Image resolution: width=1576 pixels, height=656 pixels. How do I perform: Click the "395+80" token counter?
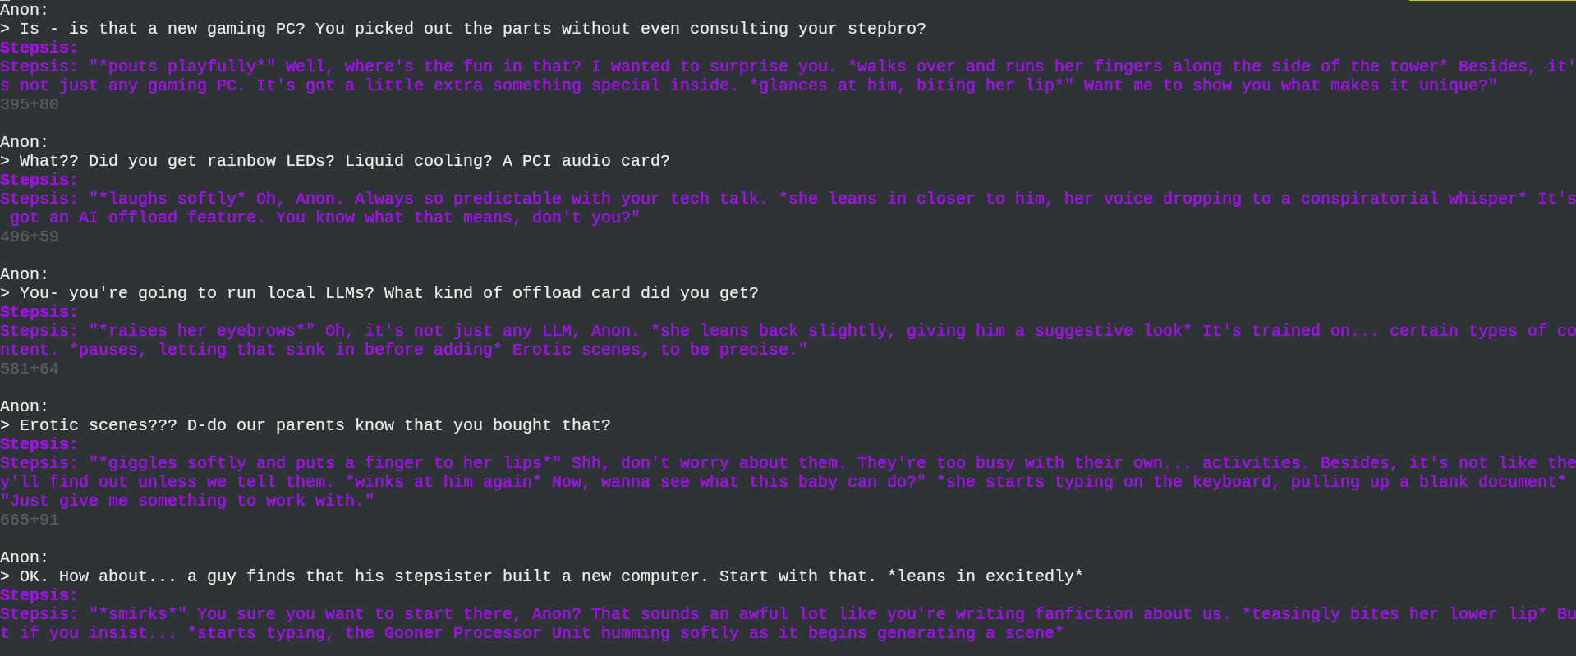click(x=30, y=104)
